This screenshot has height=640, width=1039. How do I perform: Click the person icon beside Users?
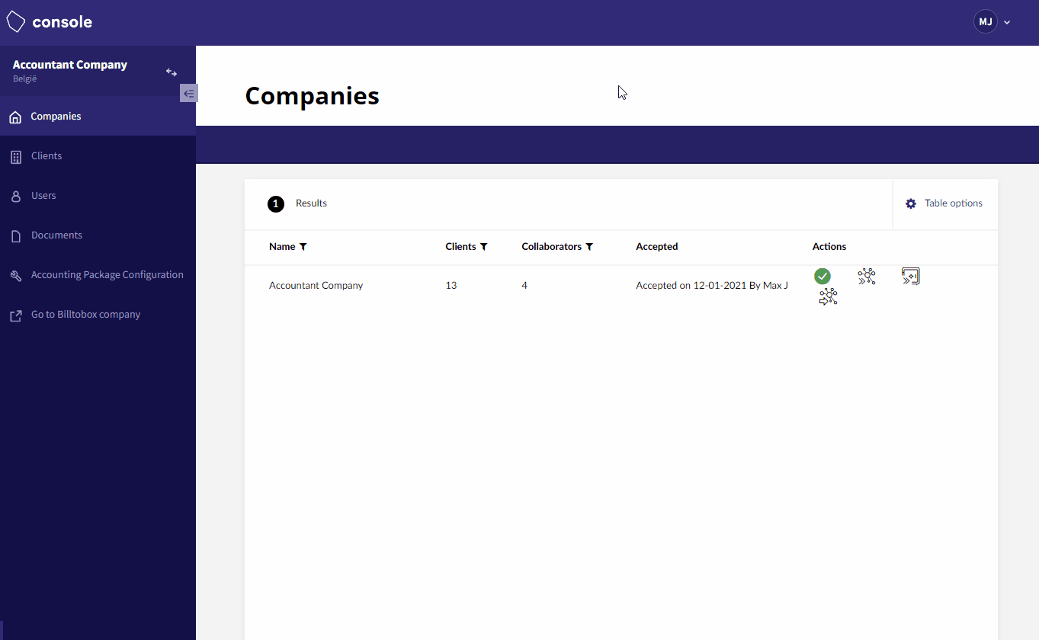pyautogui.click(x=15, y=197)
